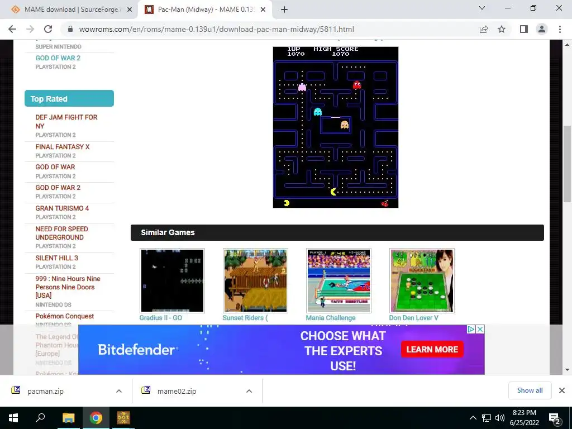Screen dimensions: 572x429
Task: Open the GRAN TURISMO 4 link
Action: point(62,208)
